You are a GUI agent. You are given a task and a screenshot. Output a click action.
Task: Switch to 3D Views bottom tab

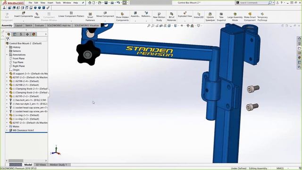click(41, 165)
